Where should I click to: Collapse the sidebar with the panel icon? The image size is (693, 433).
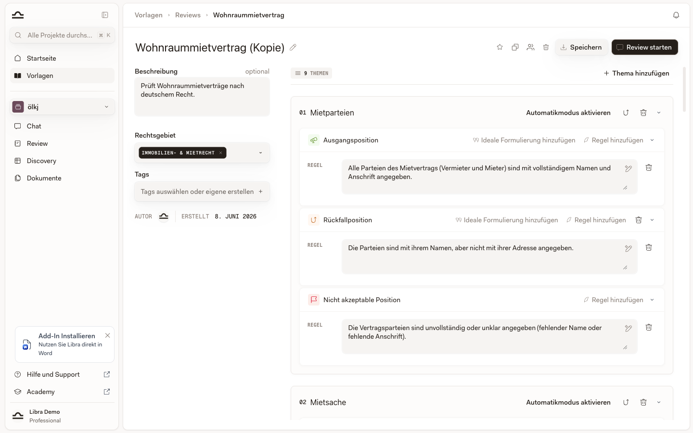click(105, 15)
